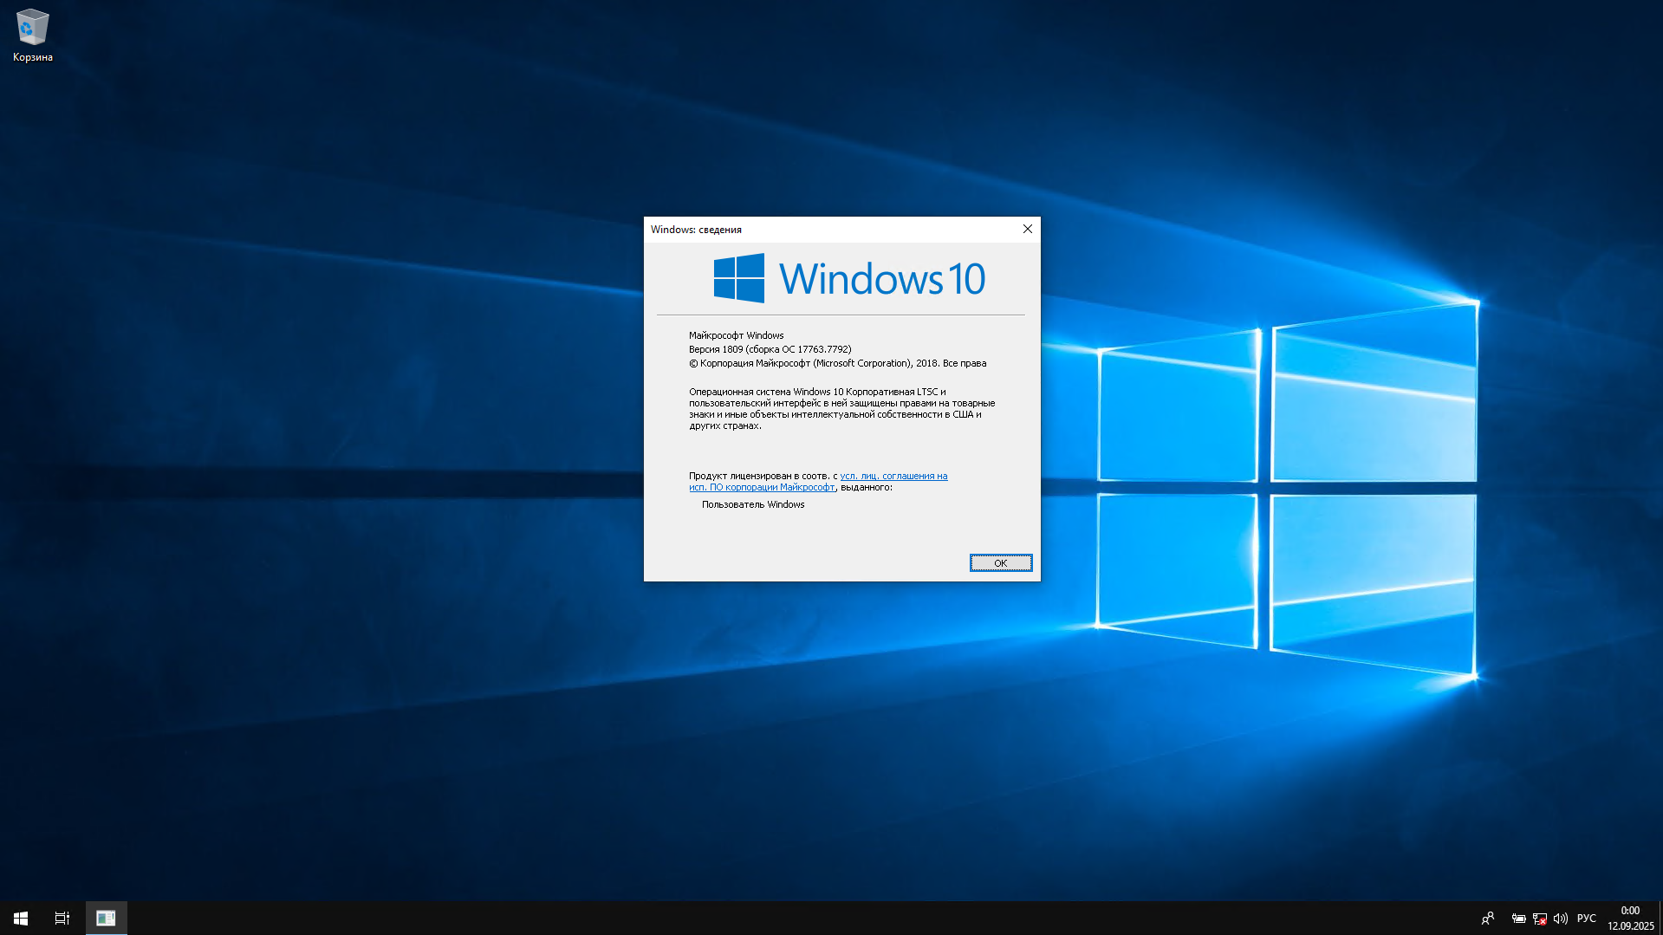Click OK in the Windows info dialog
Screen dimensions: 1663x935
click(x=1000, y=563)
